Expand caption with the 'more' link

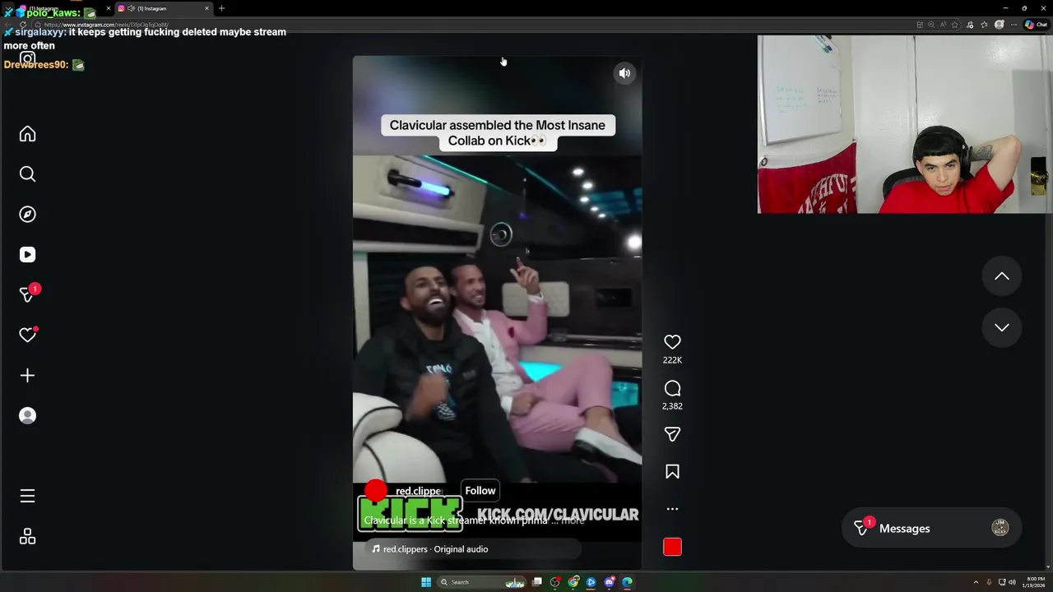[573, 520]
